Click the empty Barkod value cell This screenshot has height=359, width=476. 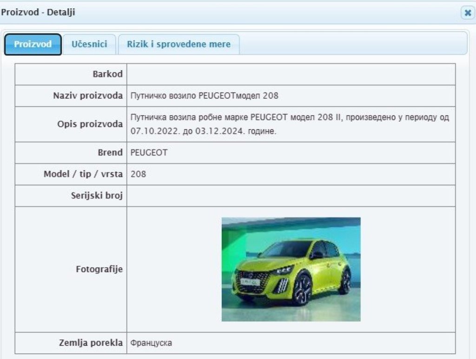click(x=291, y=74)
